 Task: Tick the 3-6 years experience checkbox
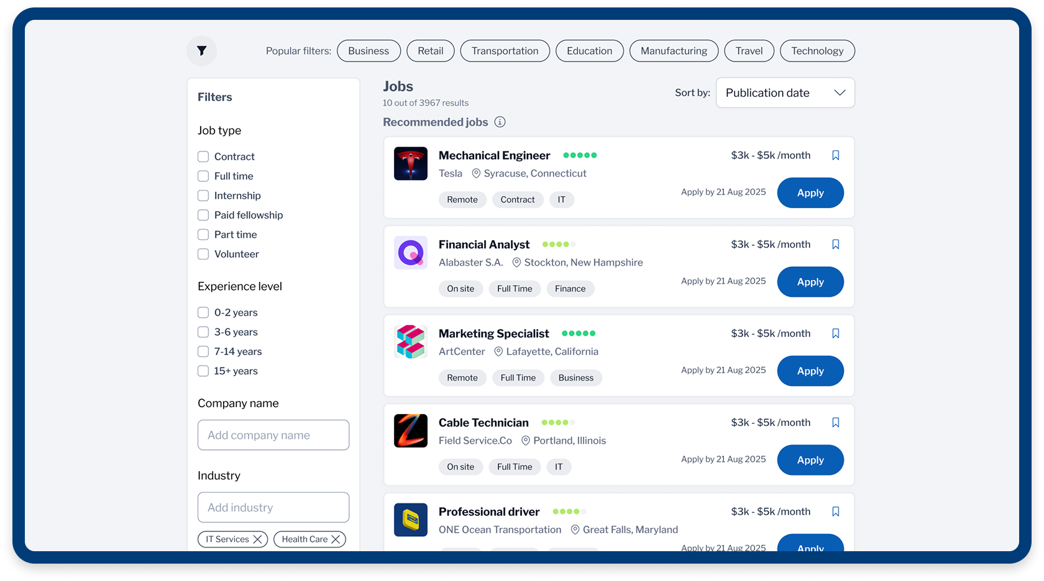tap(203, 332)
